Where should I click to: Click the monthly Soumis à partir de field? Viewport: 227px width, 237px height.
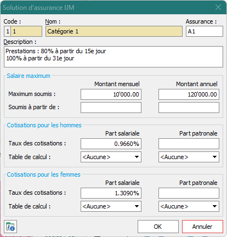111,108
